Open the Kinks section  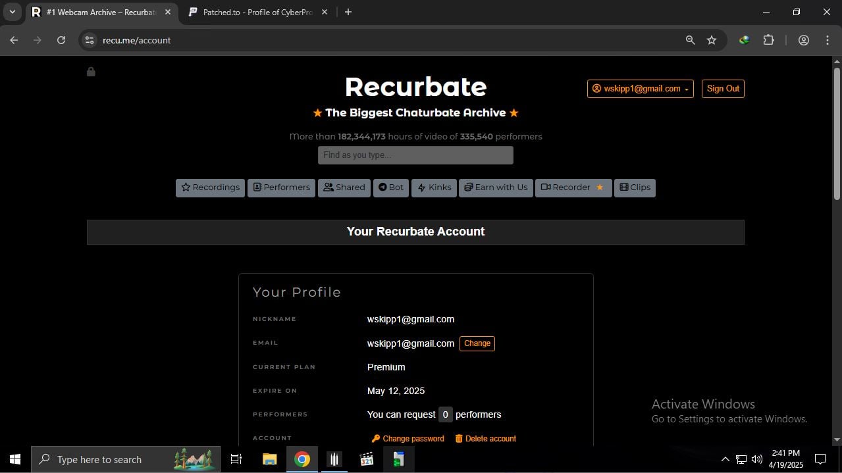click(x=434, y=187)
